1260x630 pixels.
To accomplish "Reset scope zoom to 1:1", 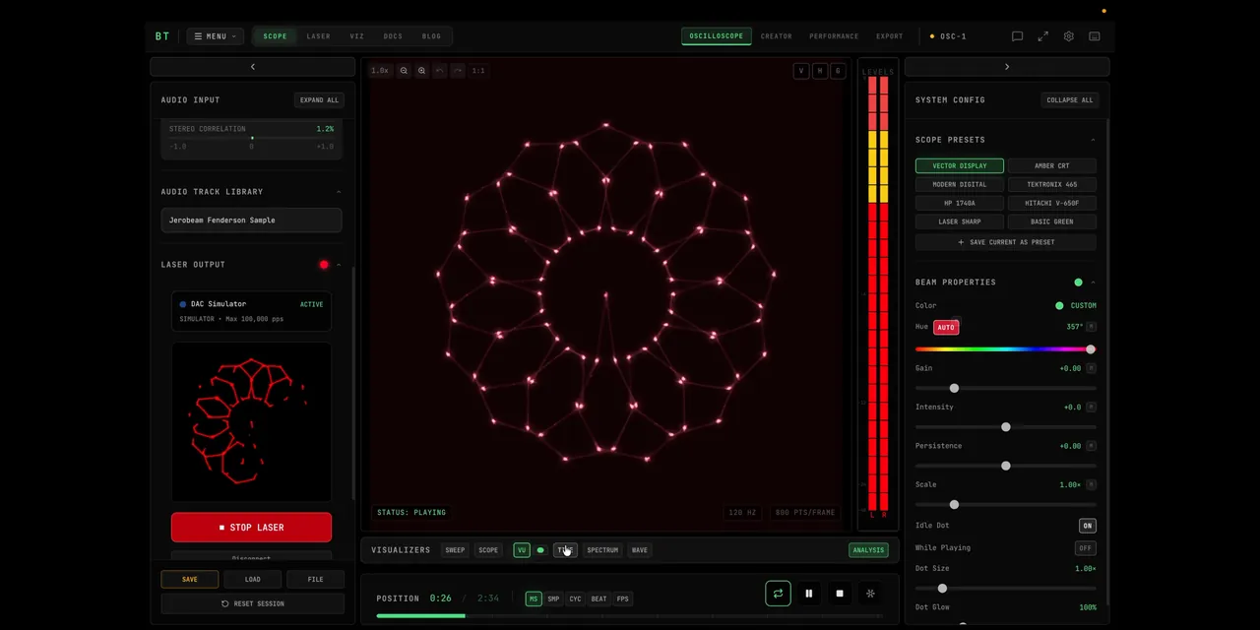I will (x=478, y=71).
